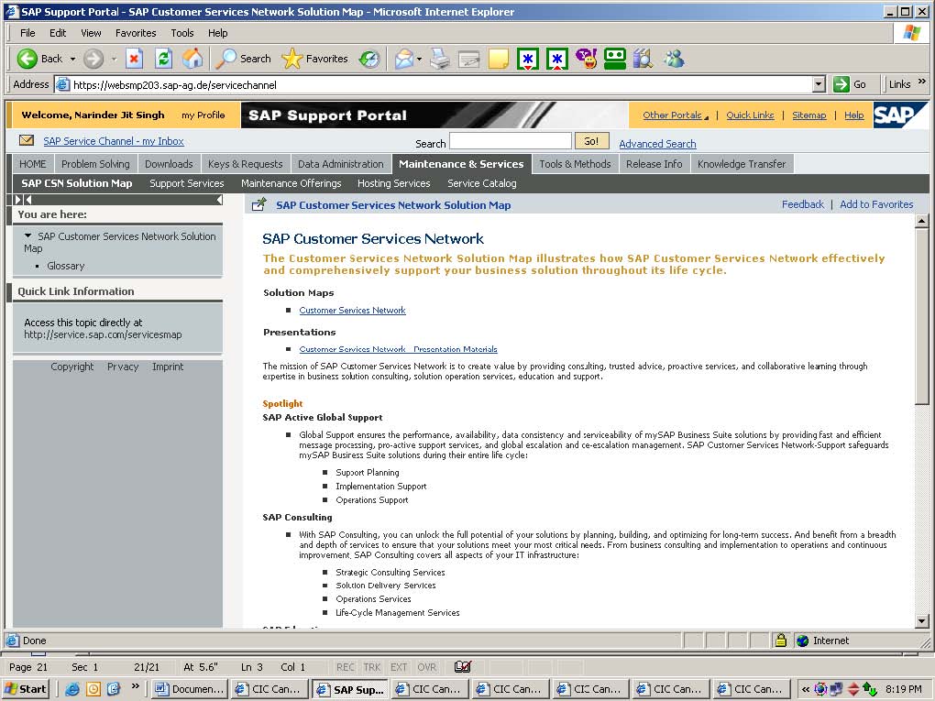Print the page with printer icon
The height and width of the screenshot is (701, 935).
tap(440, 59)
